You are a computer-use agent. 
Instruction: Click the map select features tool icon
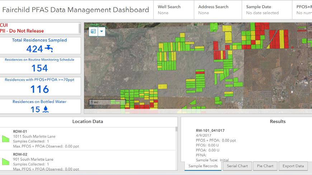tap(93, 31)
